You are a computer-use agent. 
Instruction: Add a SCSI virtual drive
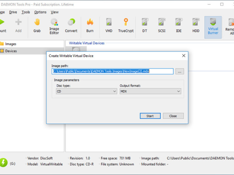(161, 25)
